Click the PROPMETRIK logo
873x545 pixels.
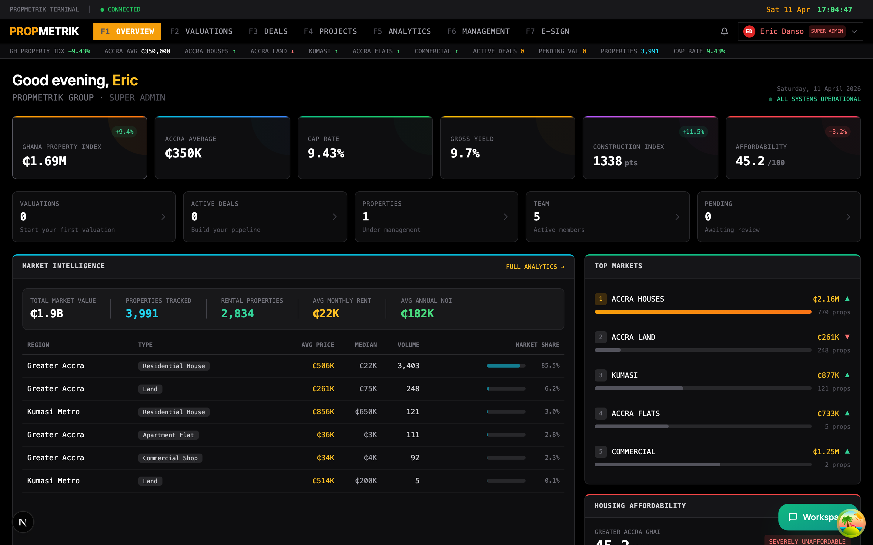(44, 31)
